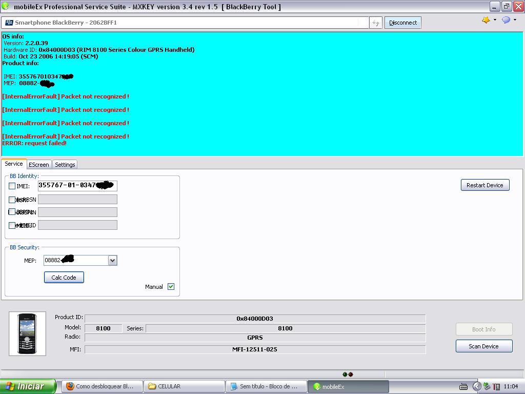This screenshot has height=394, width=525.
Task: Click the Disconnect button
Action: tap(403, 23)
